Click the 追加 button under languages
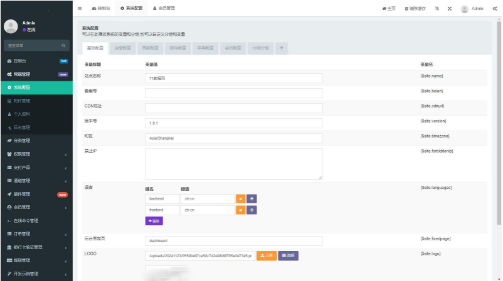Screen dimensions: 503x281 [154, 221]
